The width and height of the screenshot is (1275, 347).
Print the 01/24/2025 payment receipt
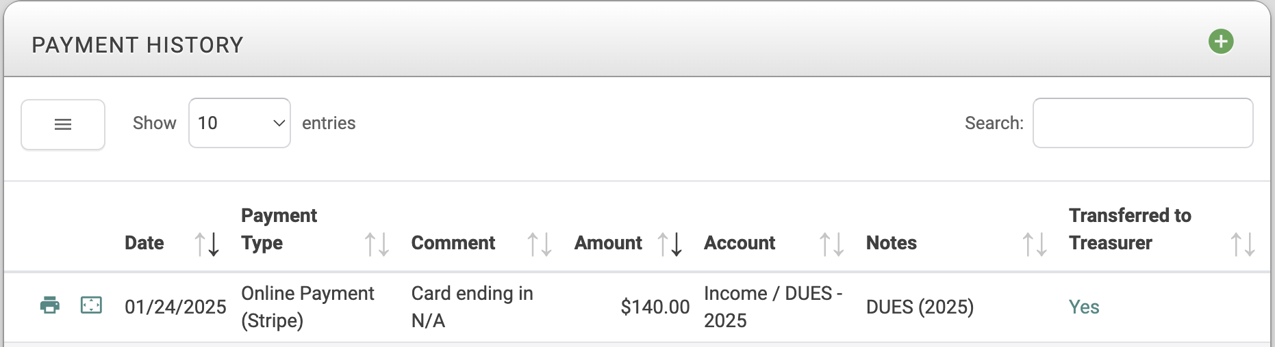pyautogui.click(x=50, y=305)
